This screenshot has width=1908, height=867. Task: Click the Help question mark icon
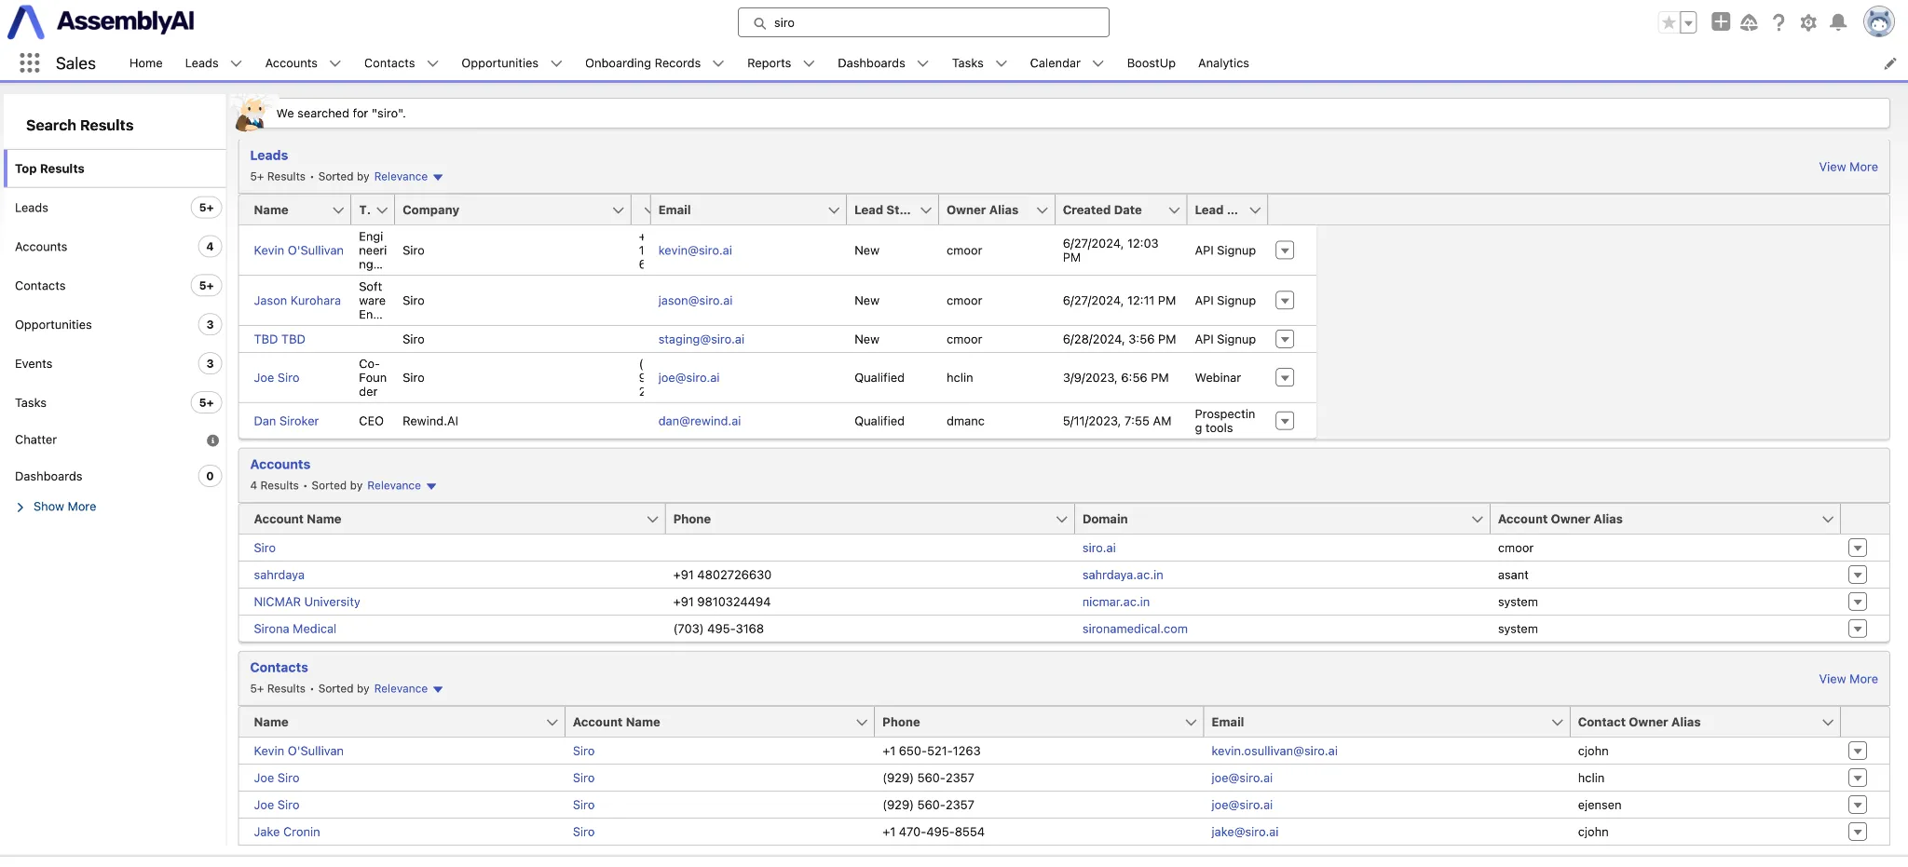click(x=1779, y=22)
